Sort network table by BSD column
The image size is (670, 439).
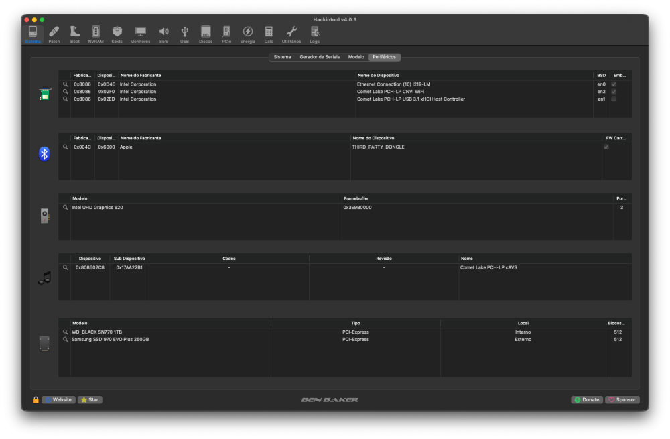(601, 75)
